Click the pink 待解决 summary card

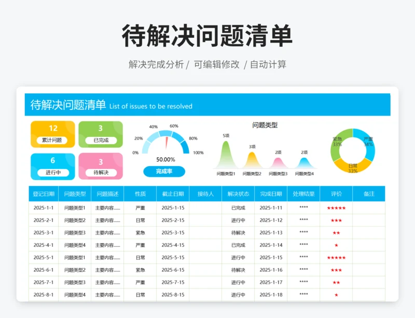click(x=101, y=167)
